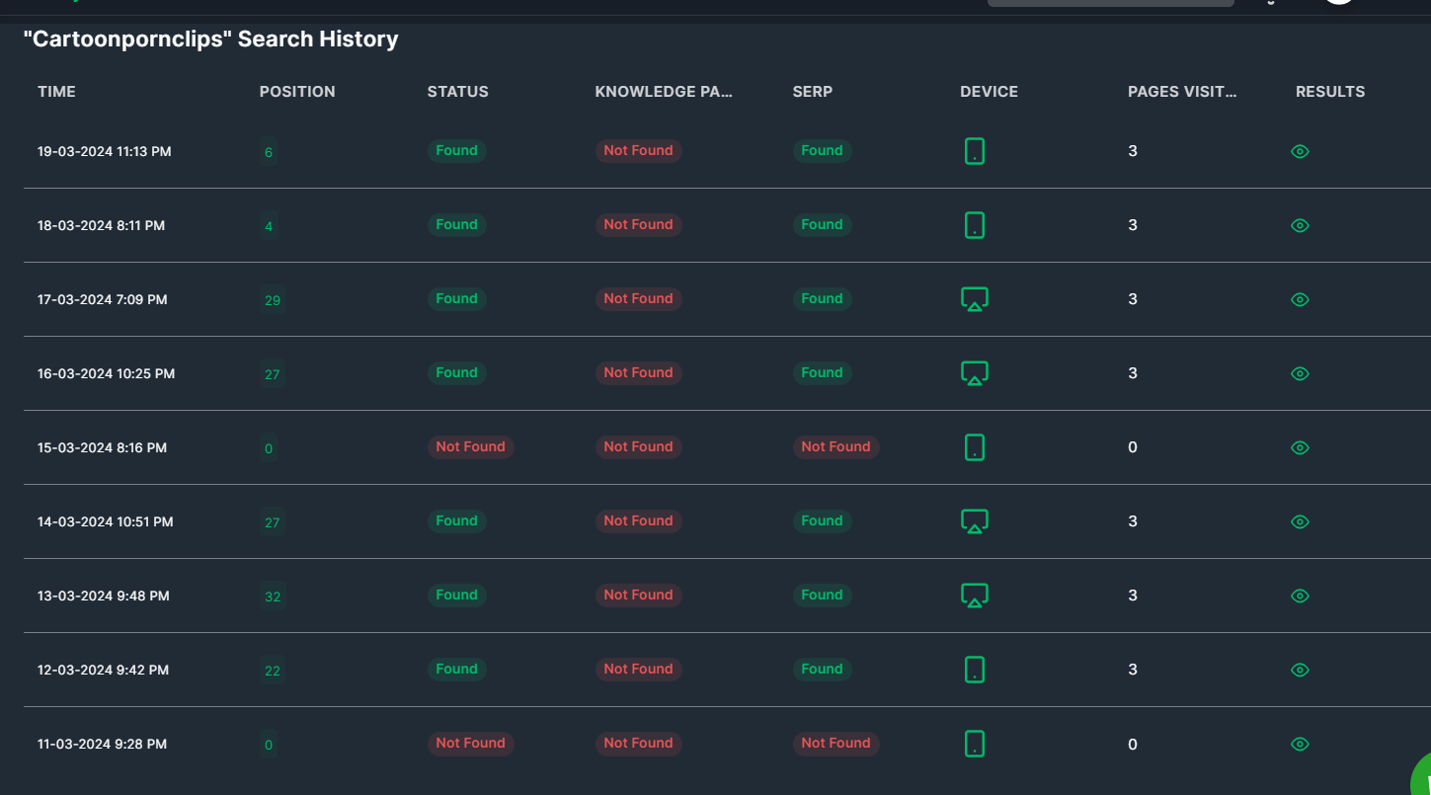Viewport: 1431px width, 795px height.
Task: Click the STATUS column header
Action: (457, 92)
